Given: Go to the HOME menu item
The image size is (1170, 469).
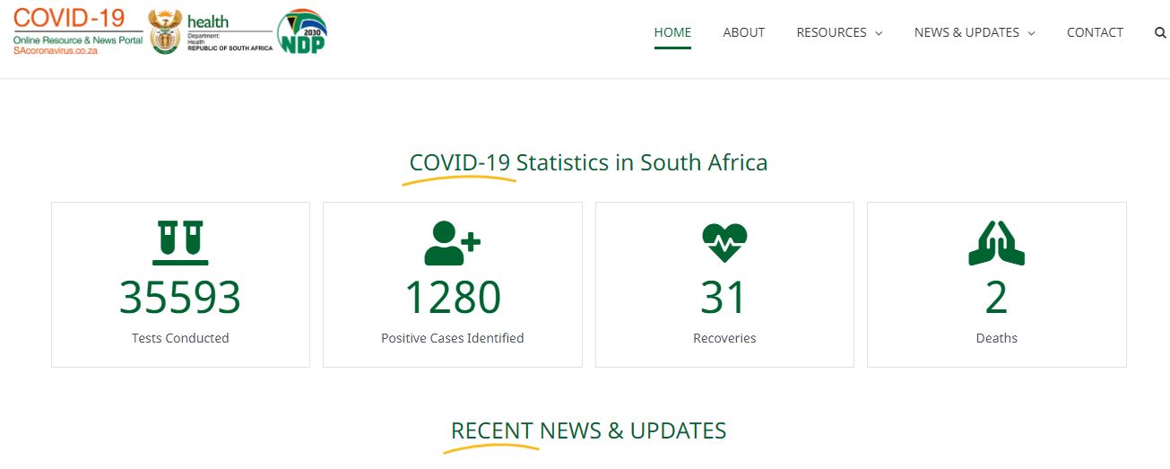Looking at the screenshot, I should click(x=672, y=32).
